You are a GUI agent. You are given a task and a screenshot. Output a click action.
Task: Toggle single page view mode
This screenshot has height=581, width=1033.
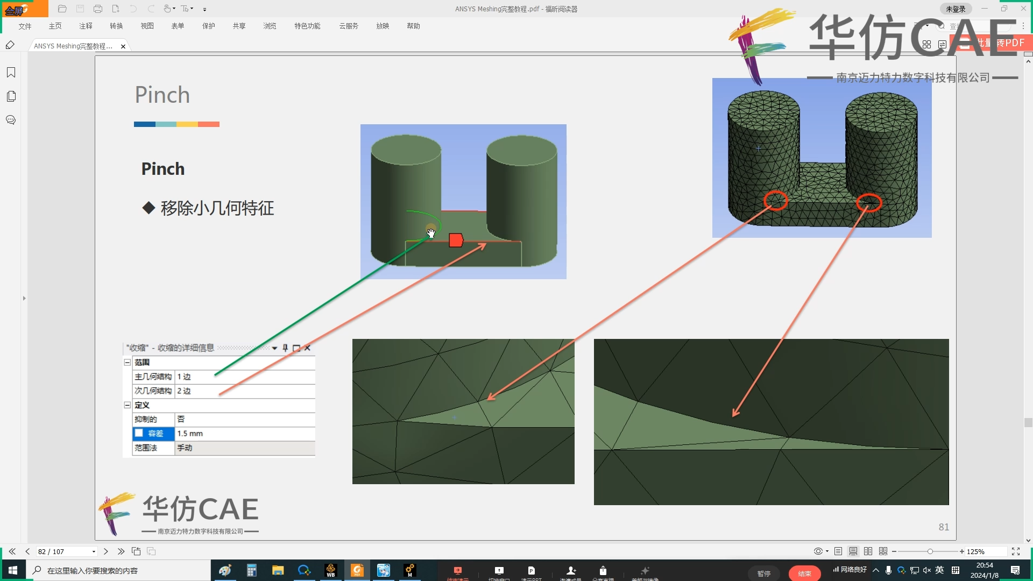(838, 551)
